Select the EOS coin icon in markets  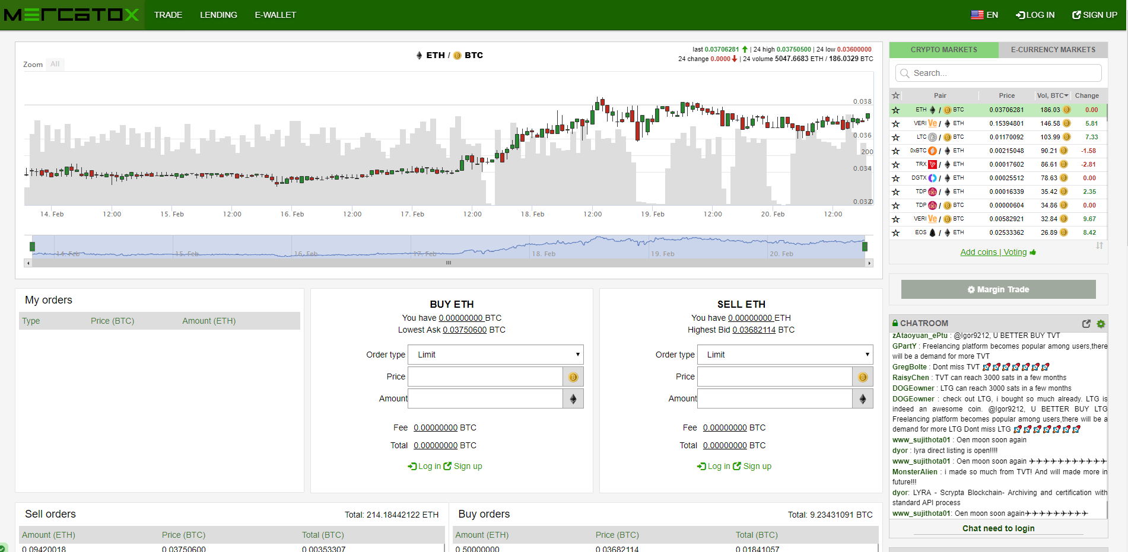[x=932, y=232]
